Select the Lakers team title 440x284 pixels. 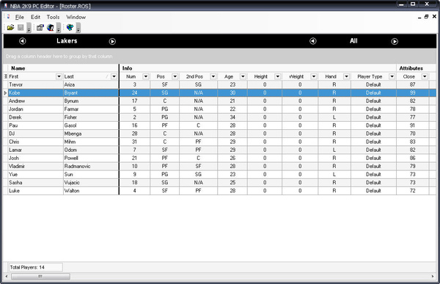67,41
